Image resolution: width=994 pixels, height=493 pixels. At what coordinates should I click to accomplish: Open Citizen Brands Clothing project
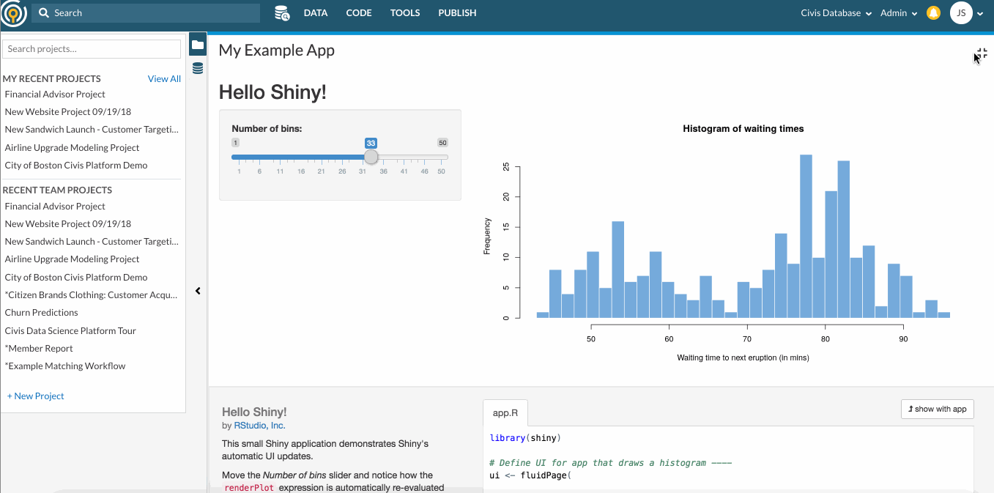coord(92,295)
